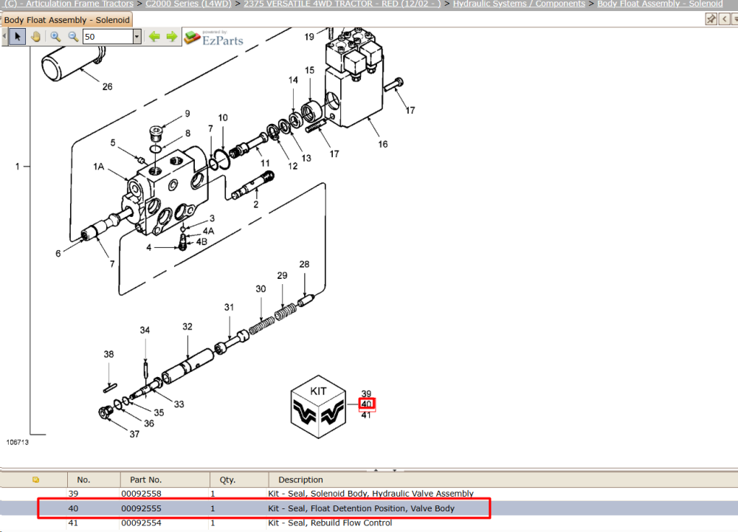Click callout number 33 in diagram

[x=179, y=404]
